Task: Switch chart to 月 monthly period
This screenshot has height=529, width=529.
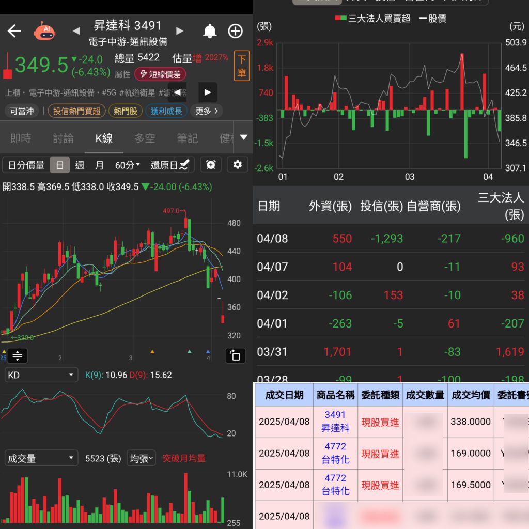Action: (99, 165)
